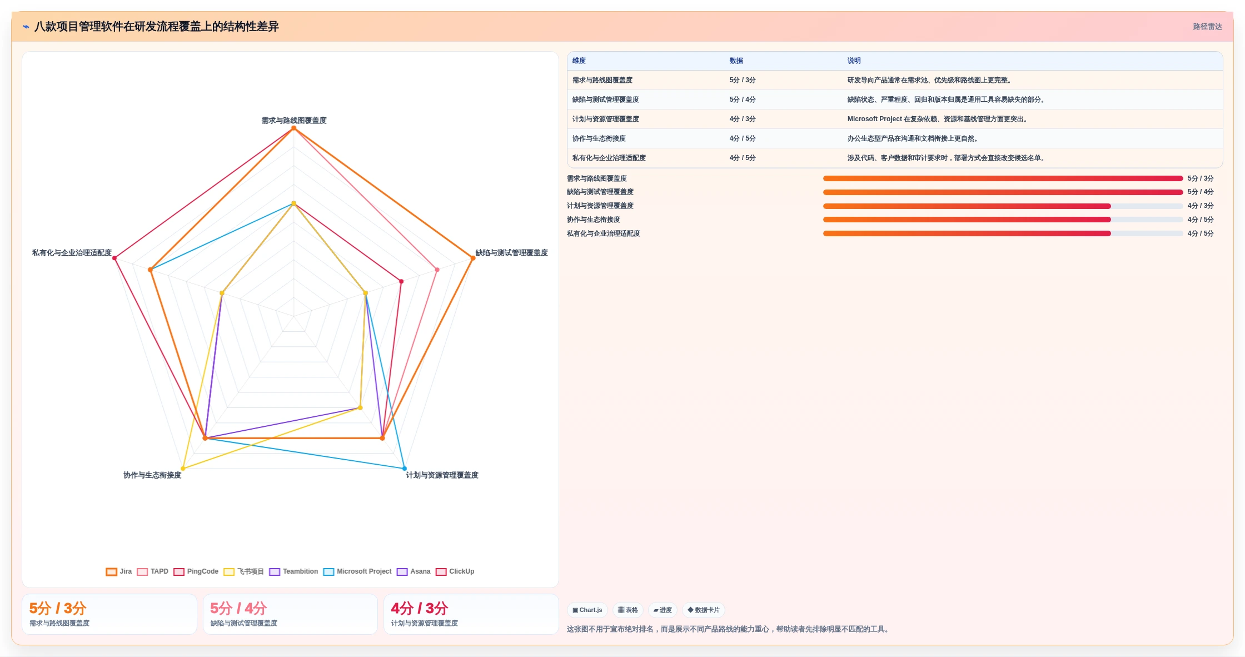The width and height of the screenshot is (1245, 657).
Task: Select table row 需求与路线图覆盖度
Action: (895, 80)
